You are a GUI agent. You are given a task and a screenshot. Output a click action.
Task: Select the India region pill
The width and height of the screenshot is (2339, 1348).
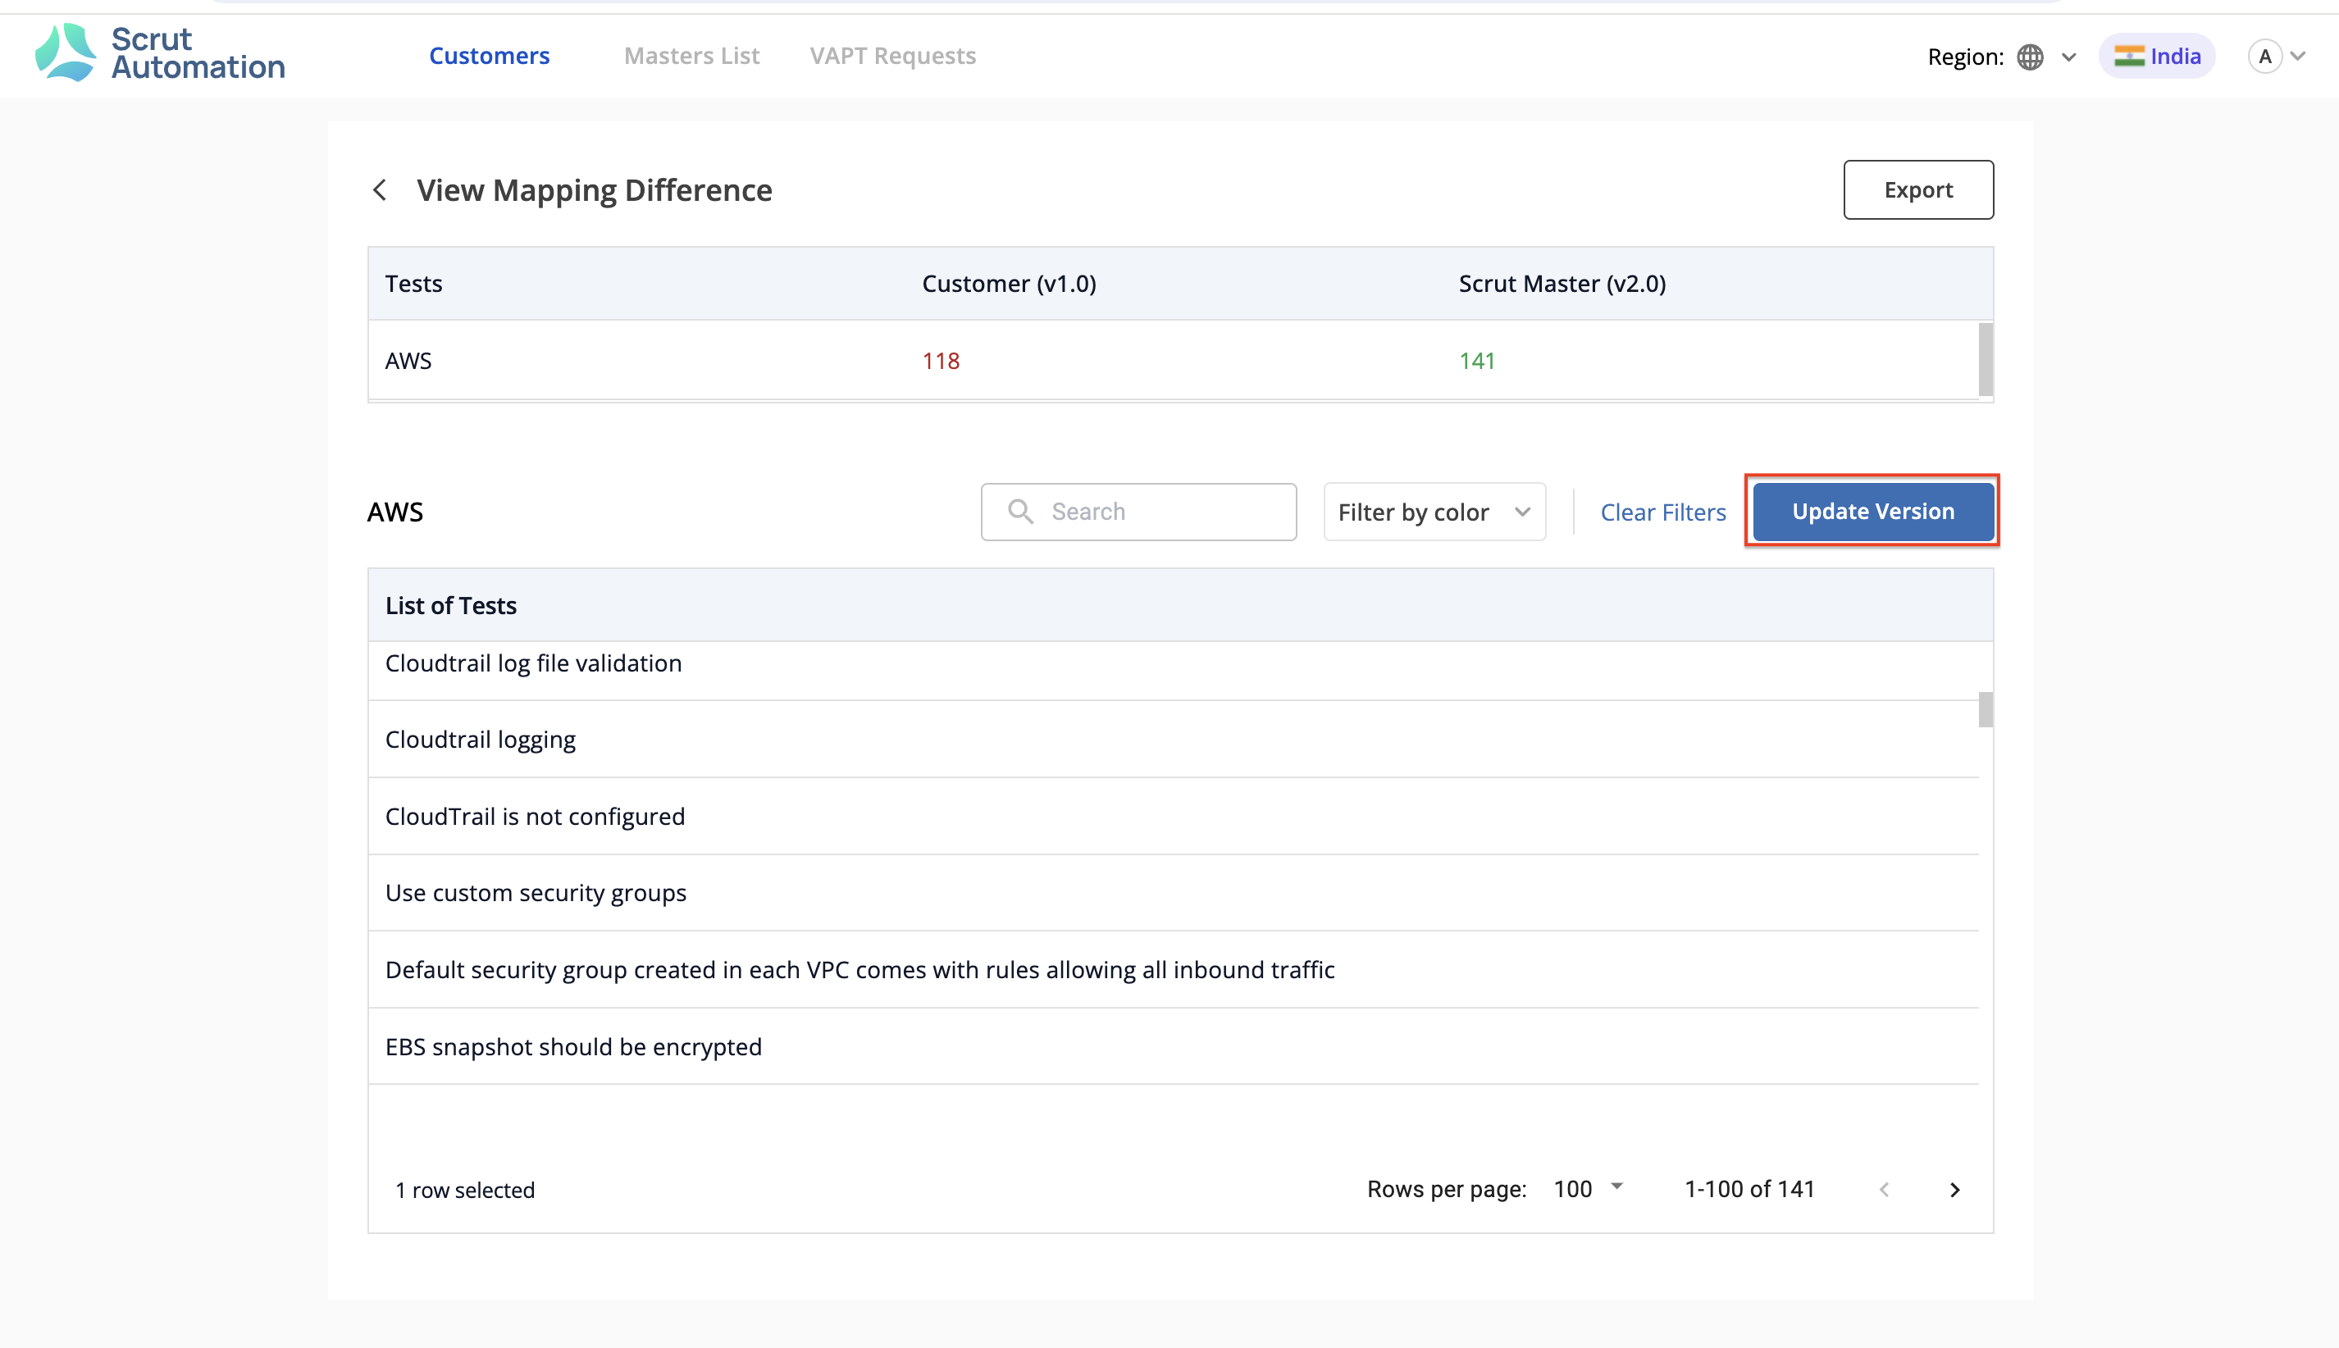2157,57
